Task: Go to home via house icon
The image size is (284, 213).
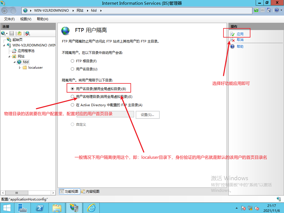Action: [x=269, y=10]
